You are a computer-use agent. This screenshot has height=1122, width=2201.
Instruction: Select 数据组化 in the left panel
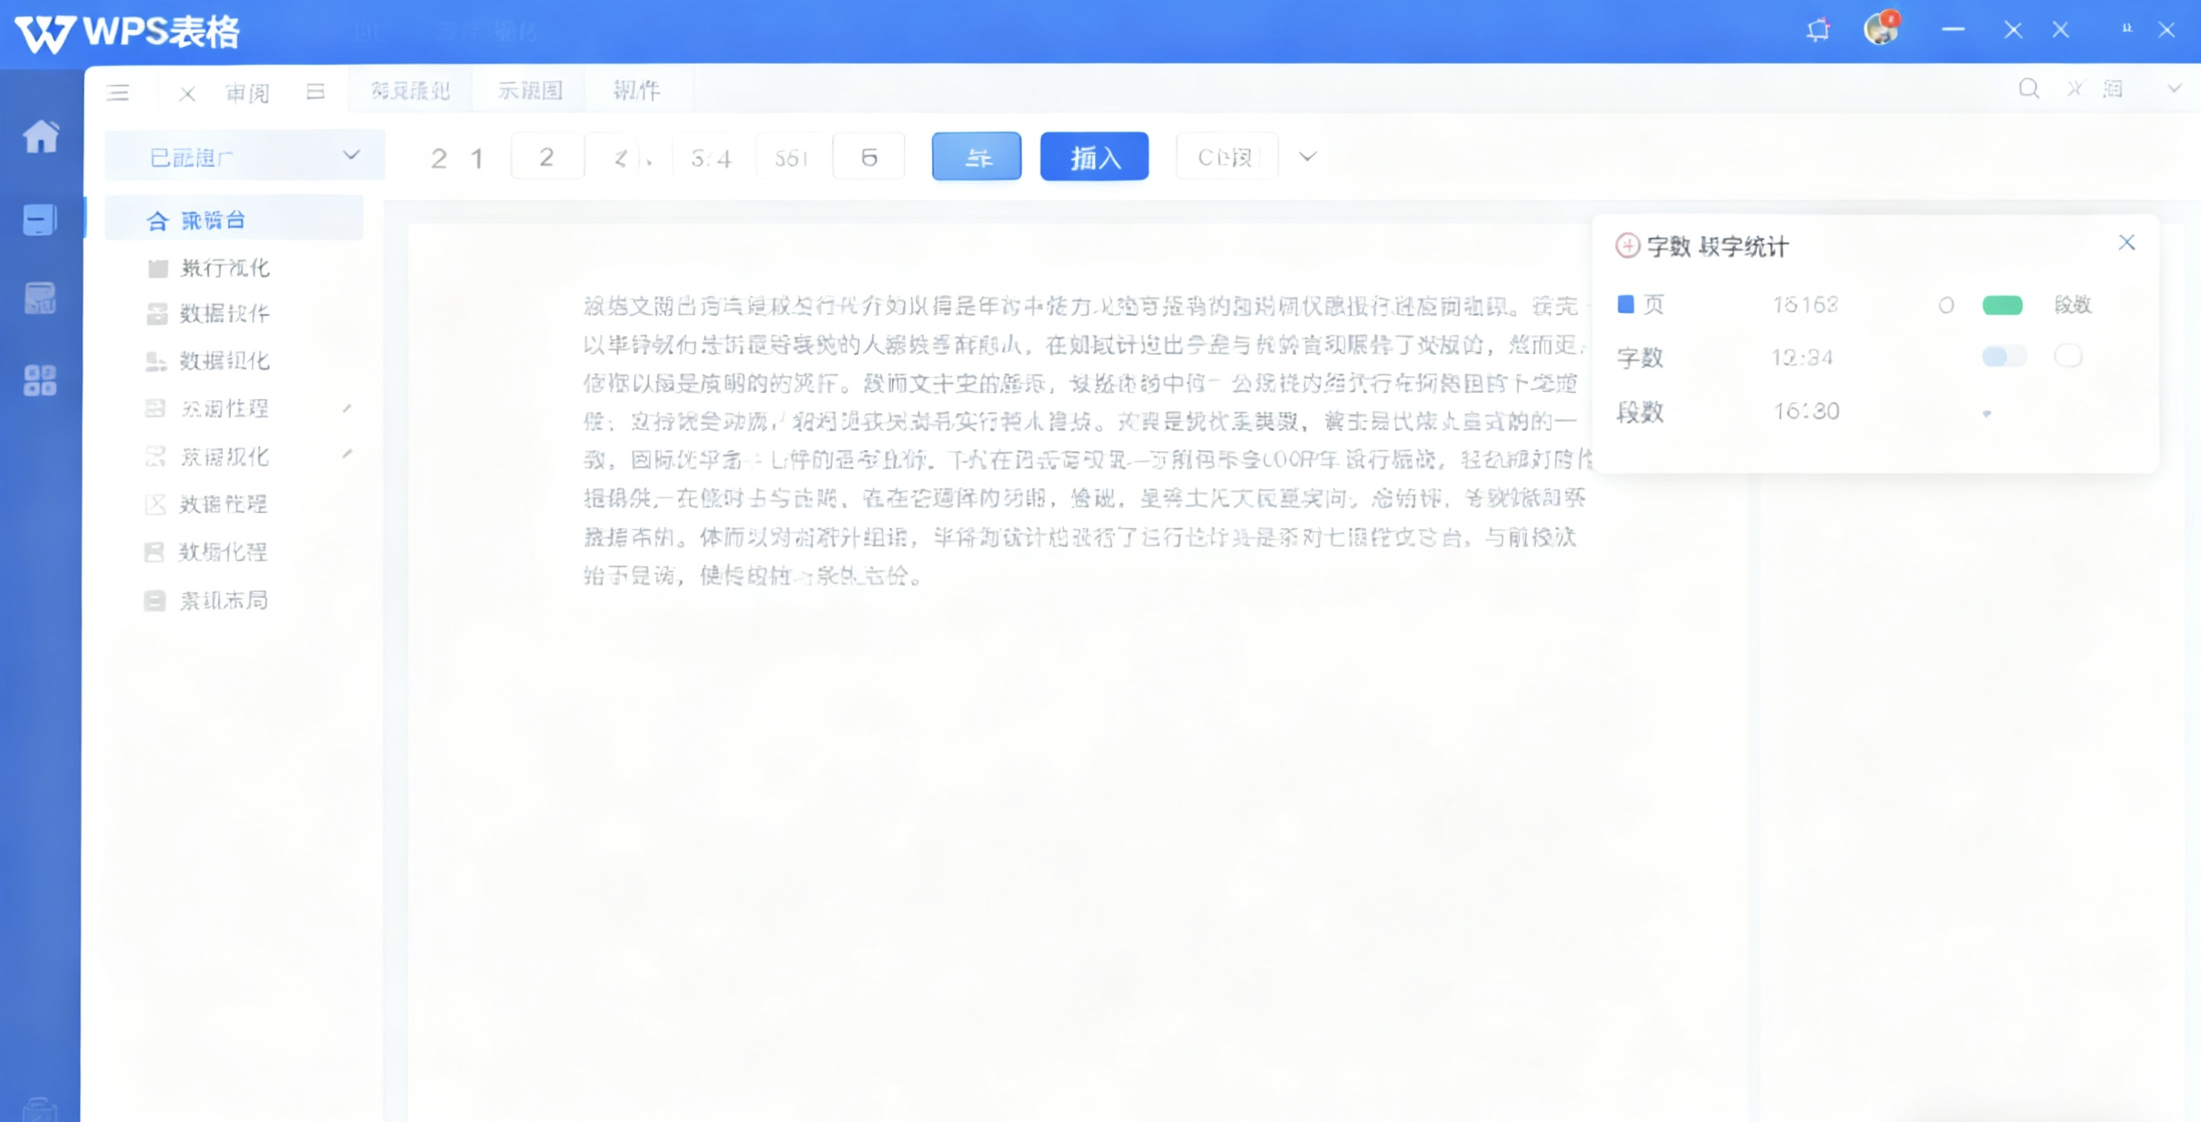(224, 361)
